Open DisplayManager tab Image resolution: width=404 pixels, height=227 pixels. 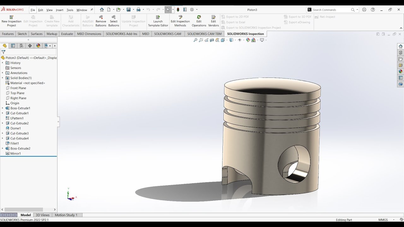tap(38, 46)
